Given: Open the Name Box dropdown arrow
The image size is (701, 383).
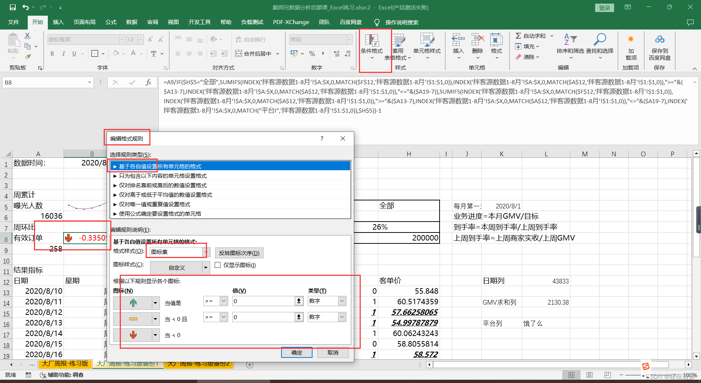Looking at the screenshot, I should (x=89, y=82).
